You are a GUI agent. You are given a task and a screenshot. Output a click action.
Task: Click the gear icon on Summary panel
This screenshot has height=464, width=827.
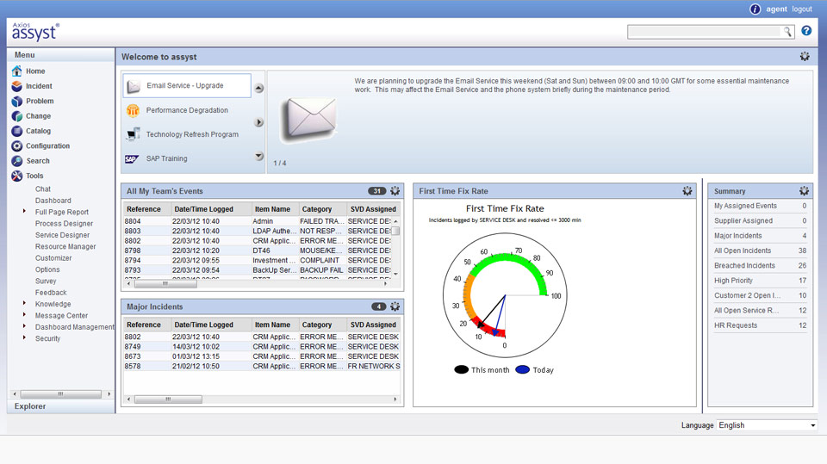(804, 191)
